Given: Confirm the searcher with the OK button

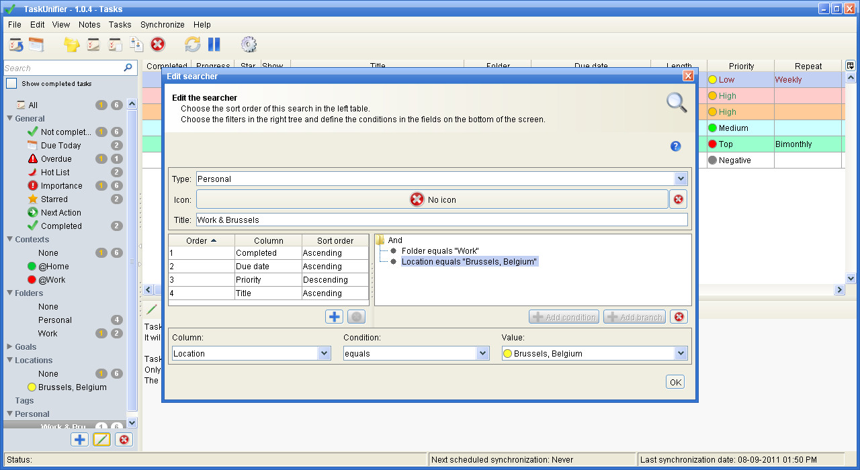Looking at the screenshot, I should 675,382.
